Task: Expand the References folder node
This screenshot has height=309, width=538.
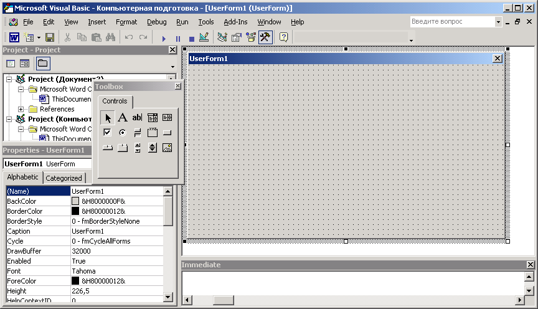Action: tap(21, 109)
